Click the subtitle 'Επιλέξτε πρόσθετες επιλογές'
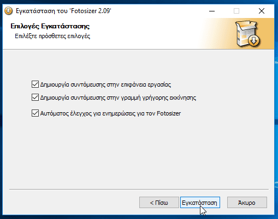Image resolution: width=278 pixels, height=219 pixels. (52, 36)
